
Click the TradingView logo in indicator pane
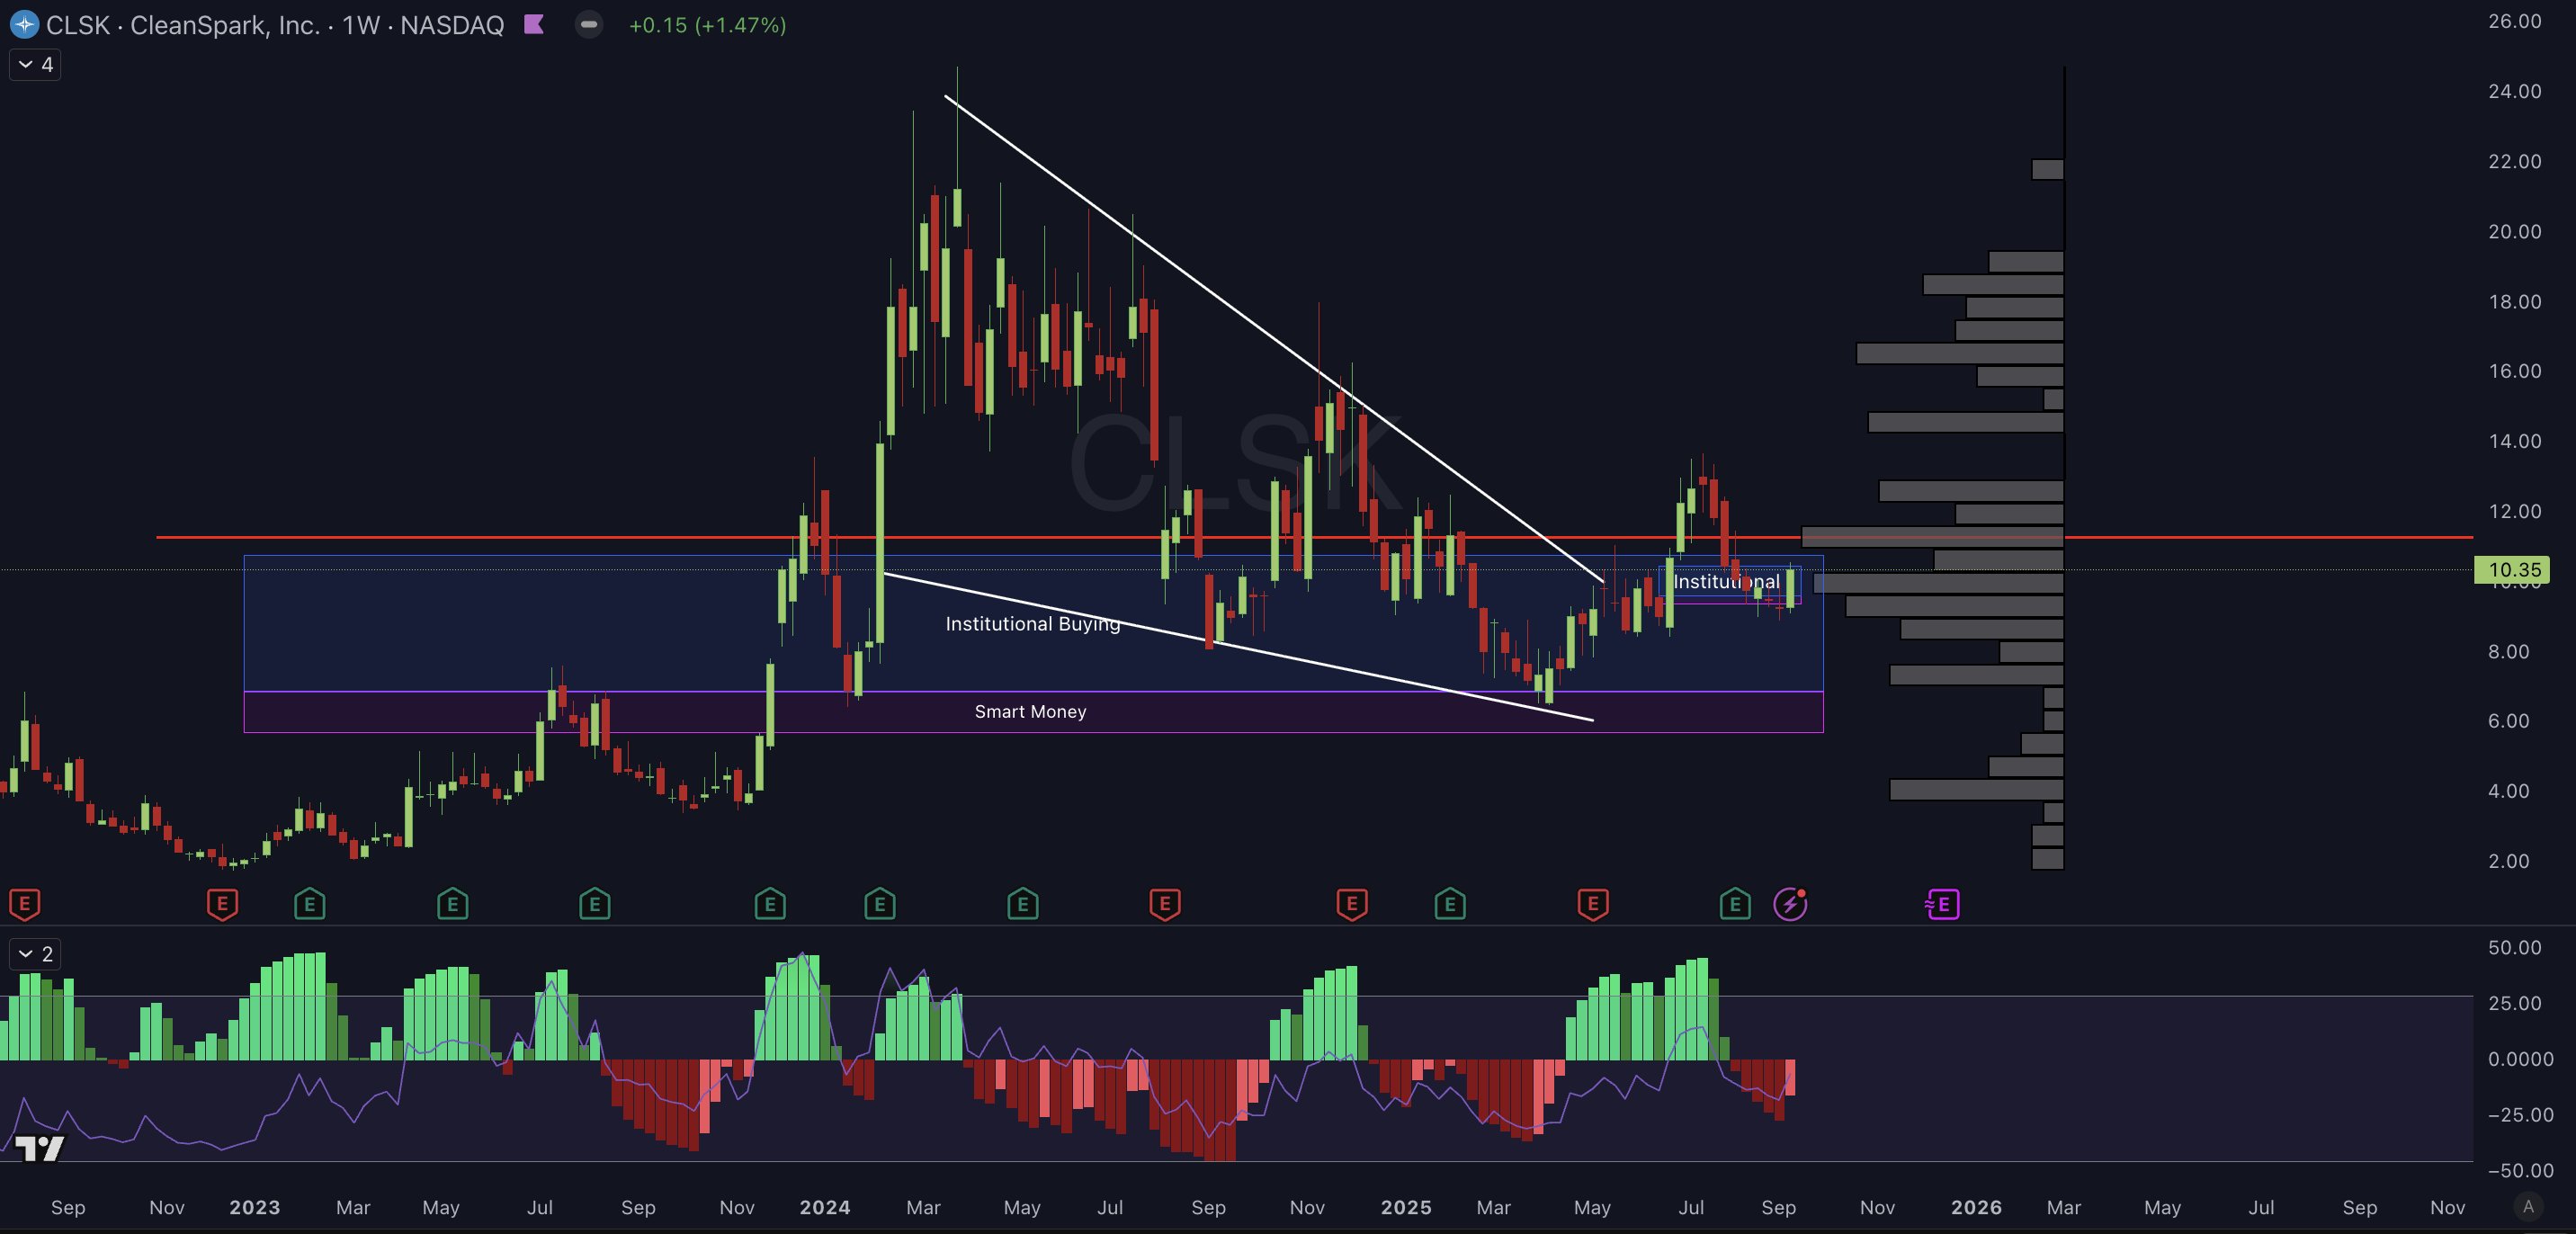point(41,1148)
